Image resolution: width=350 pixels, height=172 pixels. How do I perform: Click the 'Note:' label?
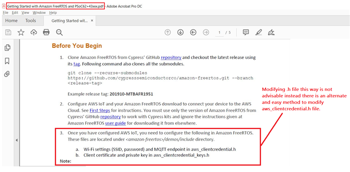65,161
